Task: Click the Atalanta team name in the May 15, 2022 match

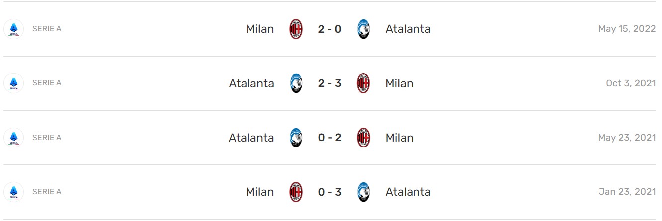Action: pyautogui.click(x=408, y=29)
